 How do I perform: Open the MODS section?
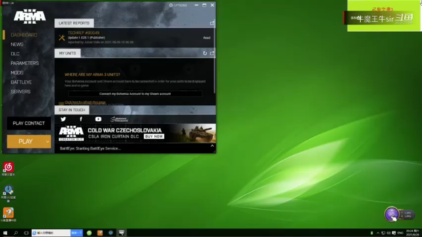pos(17,72)
